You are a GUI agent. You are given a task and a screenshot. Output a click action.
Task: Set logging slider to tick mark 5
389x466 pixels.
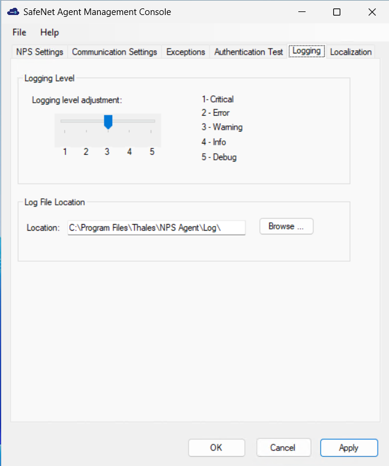pyautogui.click(x=151, y=131)
